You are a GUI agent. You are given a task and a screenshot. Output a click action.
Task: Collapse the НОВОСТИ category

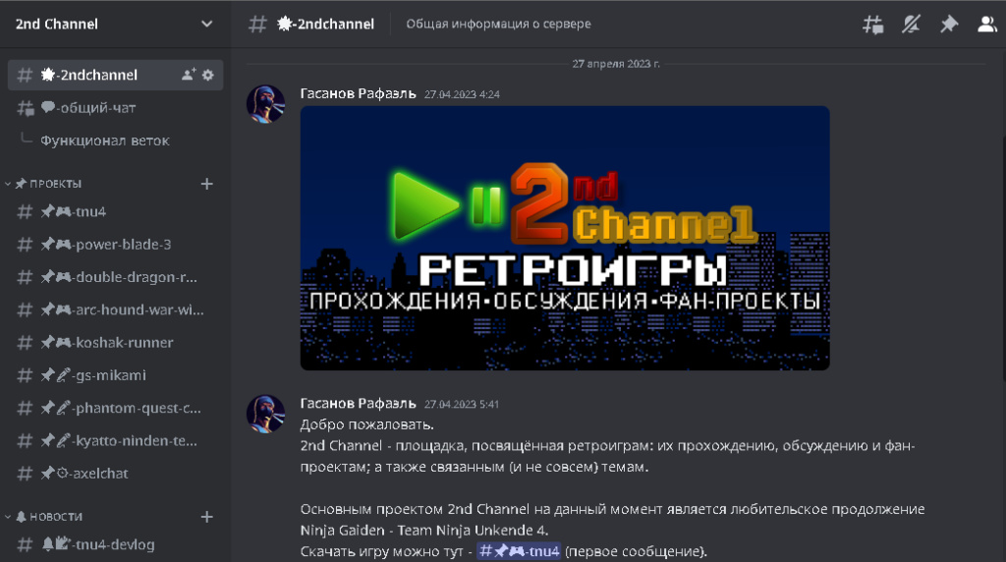[43, 517]
